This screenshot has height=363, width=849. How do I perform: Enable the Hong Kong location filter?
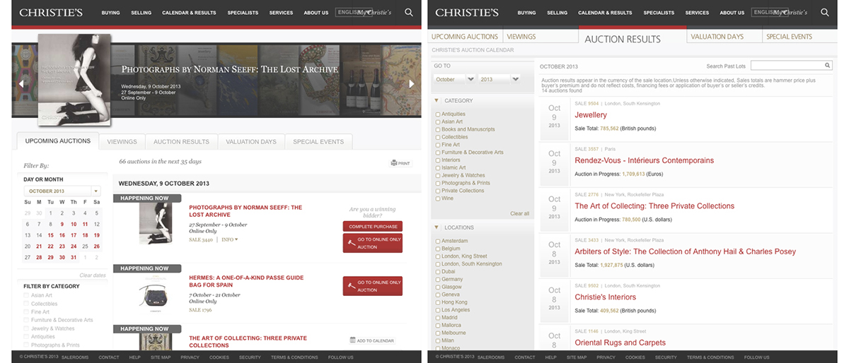tap(438, 302)
